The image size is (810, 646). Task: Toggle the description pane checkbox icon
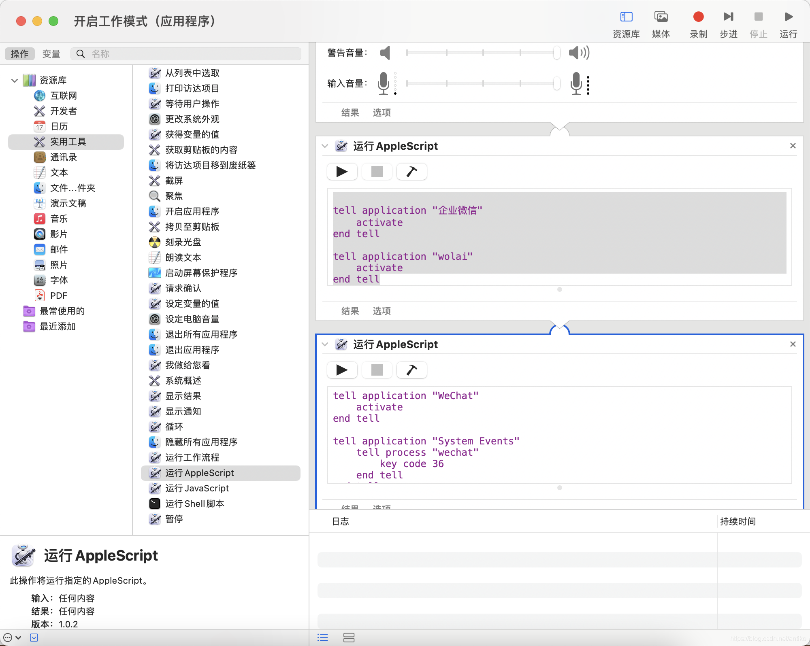34,637
